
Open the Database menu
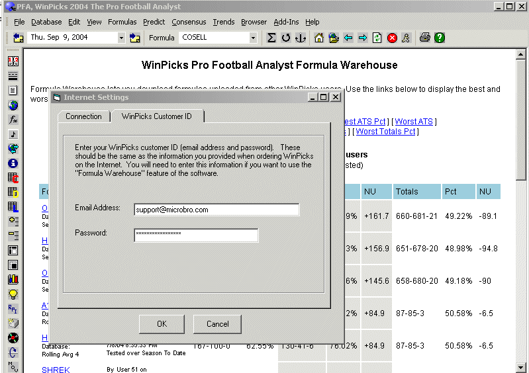(46, 22)
